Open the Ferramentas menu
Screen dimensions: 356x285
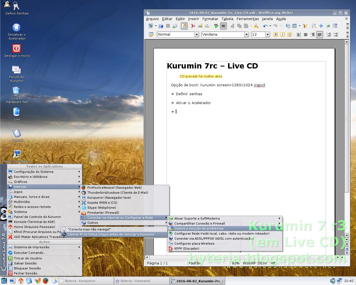click(248, 19)
